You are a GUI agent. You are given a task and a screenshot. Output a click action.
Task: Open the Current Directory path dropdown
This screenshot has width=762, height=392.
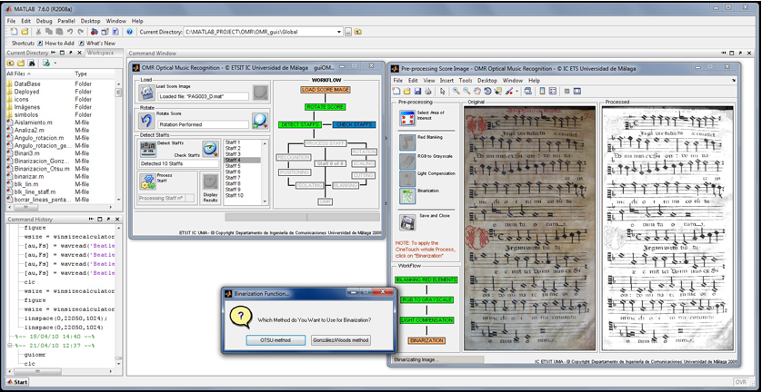coord(339,32)
